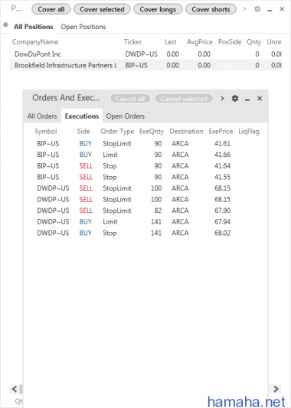Select BIP~US execution at 41.61
Viewport: 291px width, 408px height.
pyautogui.click(x=145, y=144)
